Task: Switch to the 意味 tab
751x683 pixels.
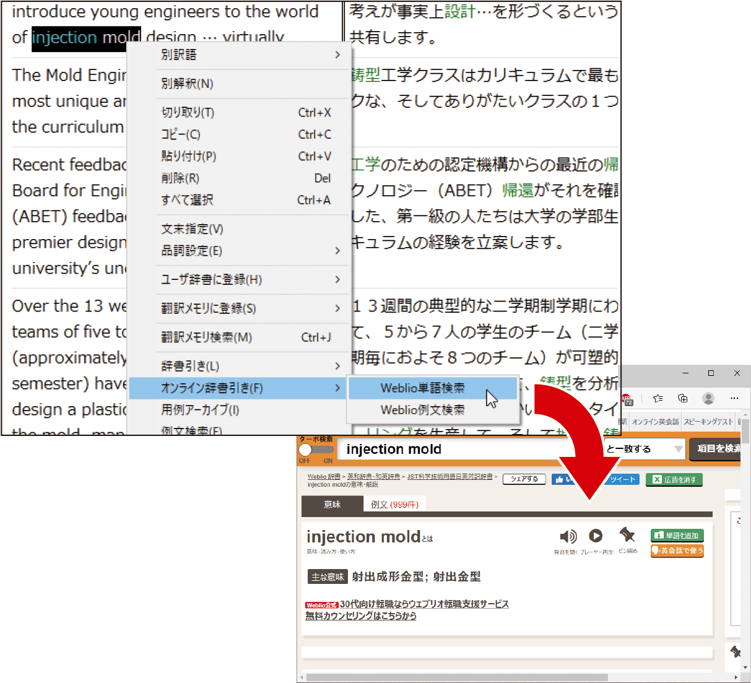Action: point(332,505)
